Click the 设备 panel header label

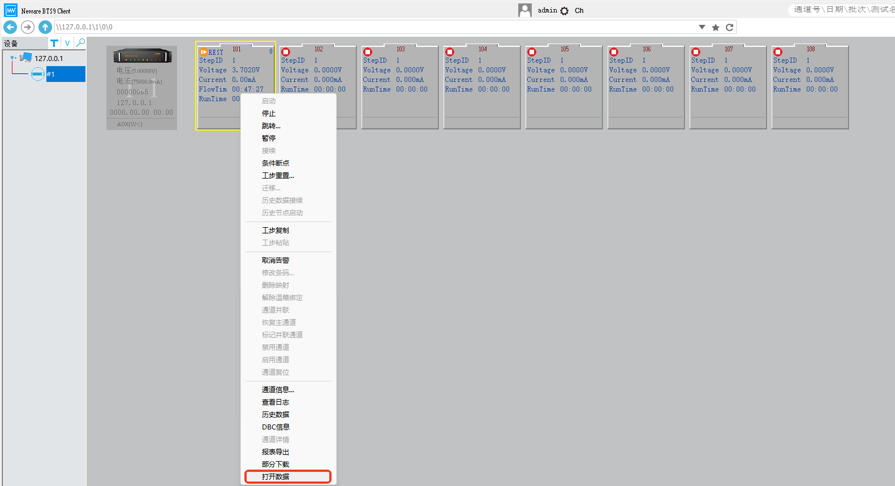(x=11, y=44)
